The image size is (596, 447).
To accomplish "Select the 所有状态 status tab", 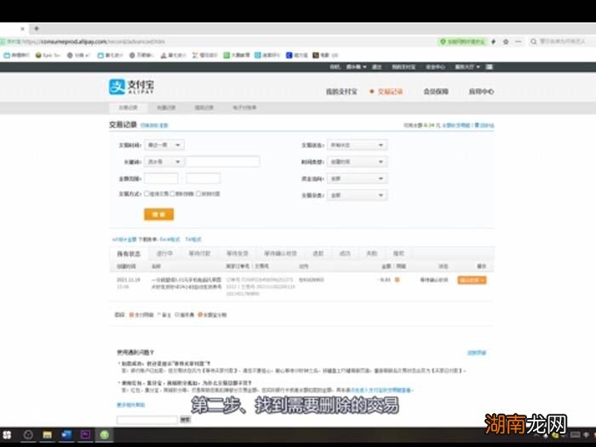I will (129, 254).
